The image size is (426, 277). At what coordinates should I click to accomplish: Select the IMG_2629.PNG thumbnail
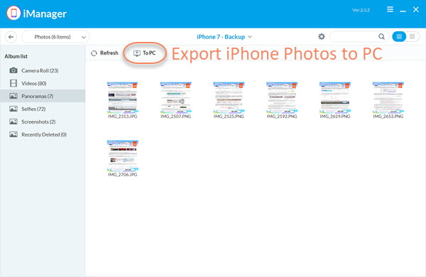point(335,97)
